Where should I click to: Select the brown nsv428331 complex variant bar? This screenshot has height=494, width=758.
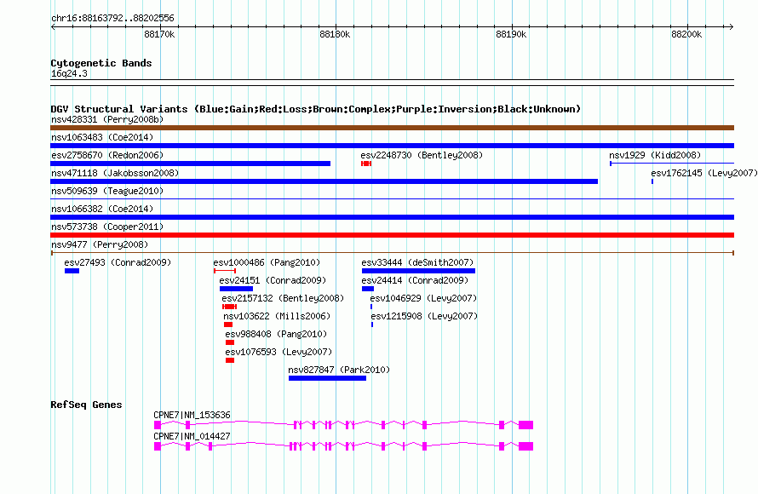pyautogui.click(x=392, y=128)
